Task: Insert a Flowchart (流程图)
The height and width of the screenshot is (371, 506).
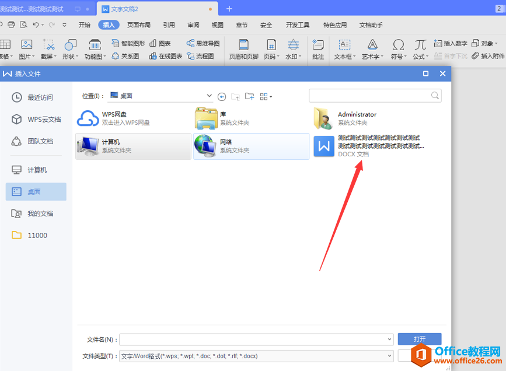Action: pyautogui.click(x=200, y=56)
